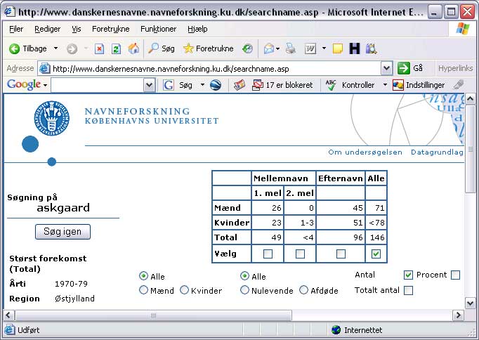Open the Funktioner menu
The height and width of the screenshot is (340, 479).
click(x=158, y=29)
